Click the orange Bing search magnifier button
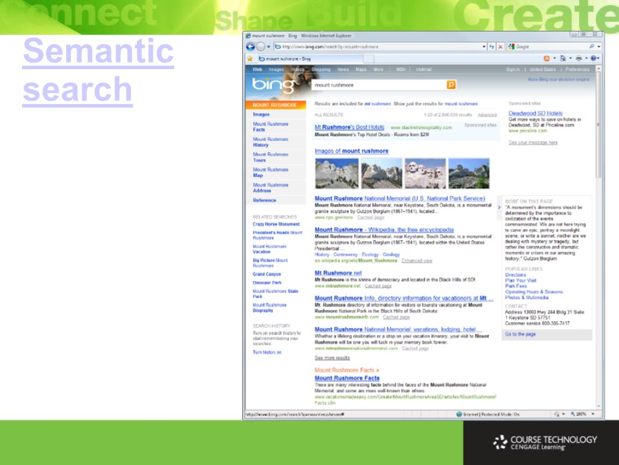The width and height of the screenshot is (619, 465). point(451,84)
